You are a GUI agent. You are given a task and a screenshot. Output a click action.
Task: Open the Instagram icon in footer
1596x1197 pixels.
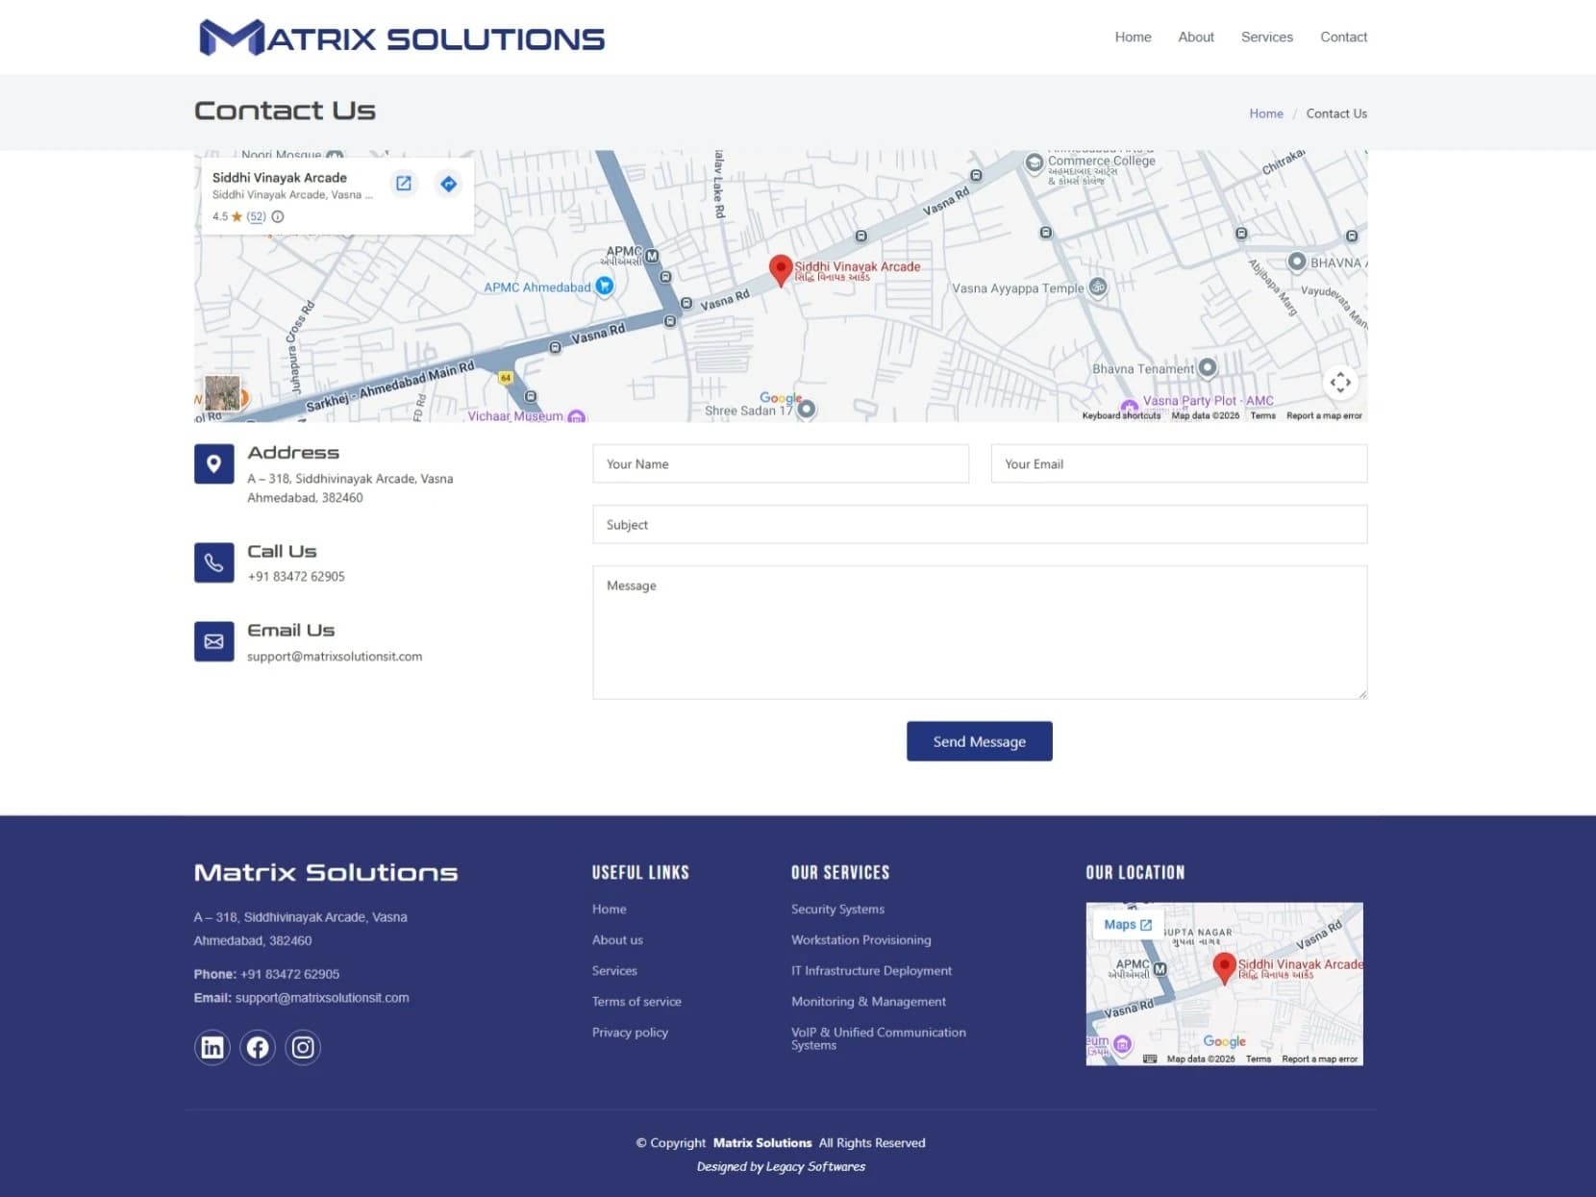point(303,1047)
